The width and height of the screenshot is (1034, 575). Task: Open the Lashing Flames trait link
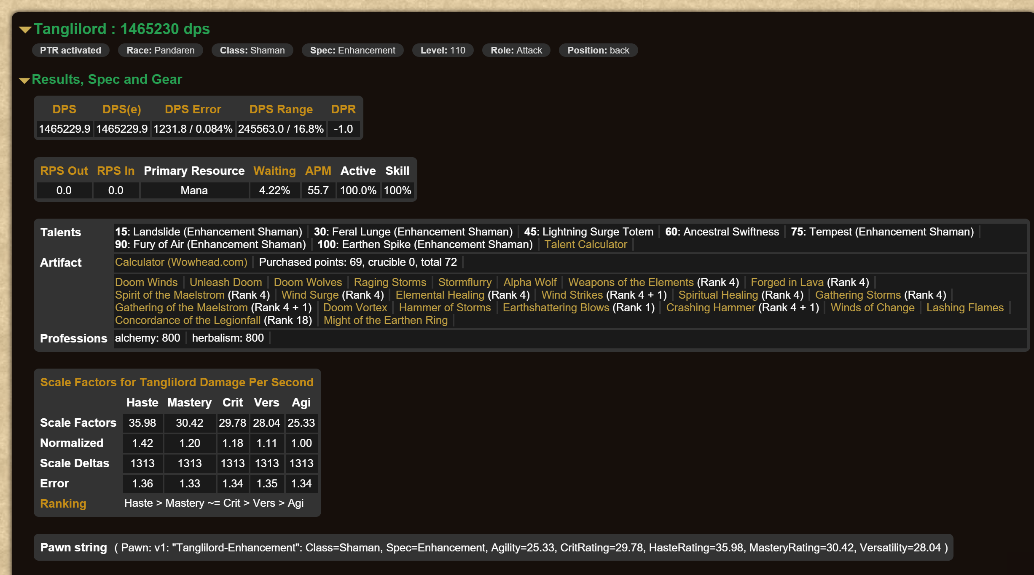point(964,308)
